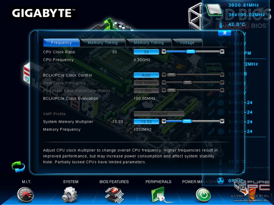
Task: Click left arrow of Host Clock Frequency
Action: [164, 82]
